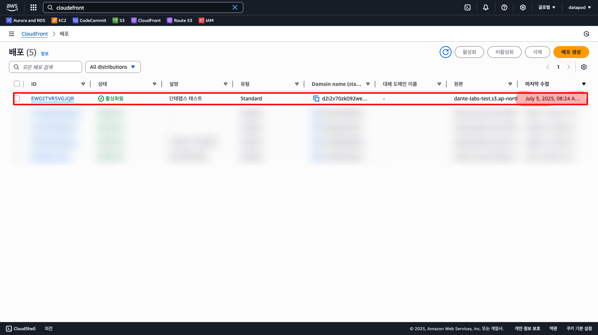Select all distributions checkbox
The width and height of the screenshot is (598, 335).
pyautogui.click(x=17, y=84)
